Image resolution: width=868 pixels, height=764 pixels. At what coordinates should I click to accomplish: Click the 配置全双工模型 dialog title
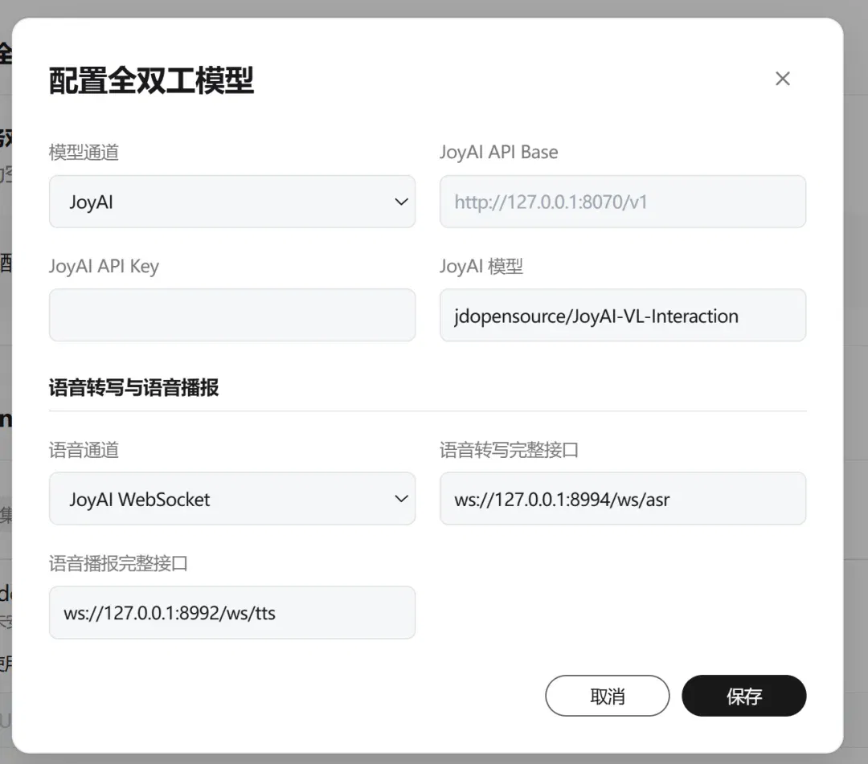pyautogui.click(x=151, y=80)
